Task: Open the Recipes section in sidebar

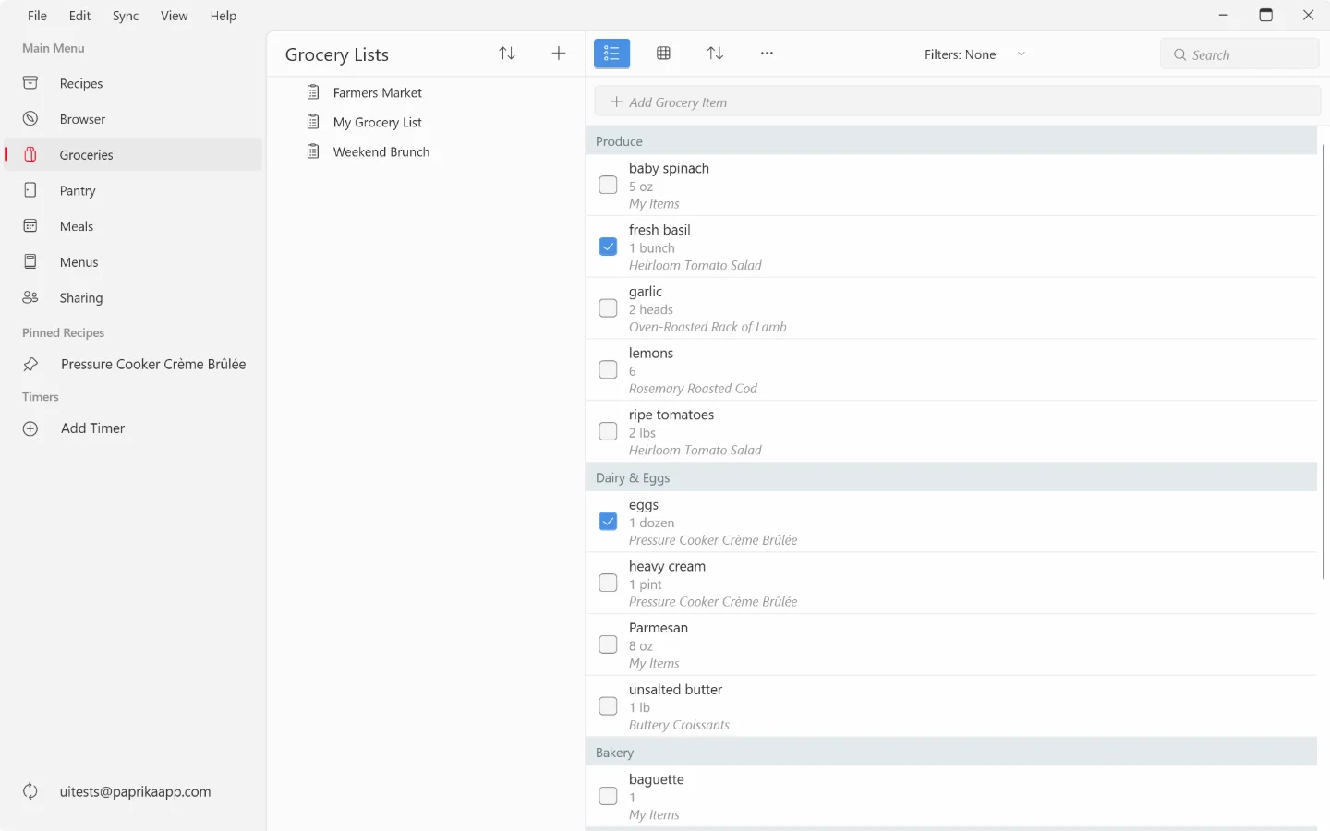Action: [x=133, y=83]
